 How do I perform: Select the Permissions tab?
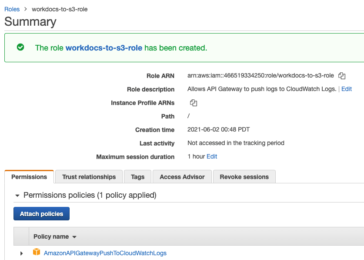[x=29, y=177]
